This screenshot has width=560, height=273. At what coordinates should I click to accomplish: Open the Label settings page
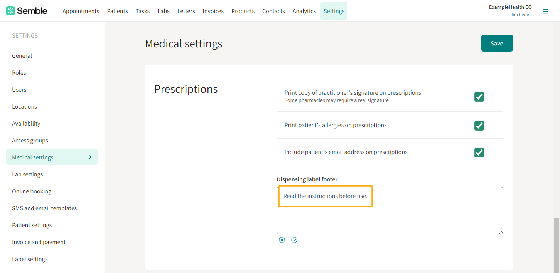coord(30,259)
